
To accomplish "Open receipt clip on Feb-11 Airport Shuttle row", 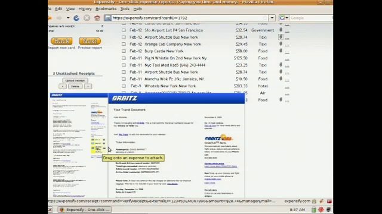I will (281, 71).
